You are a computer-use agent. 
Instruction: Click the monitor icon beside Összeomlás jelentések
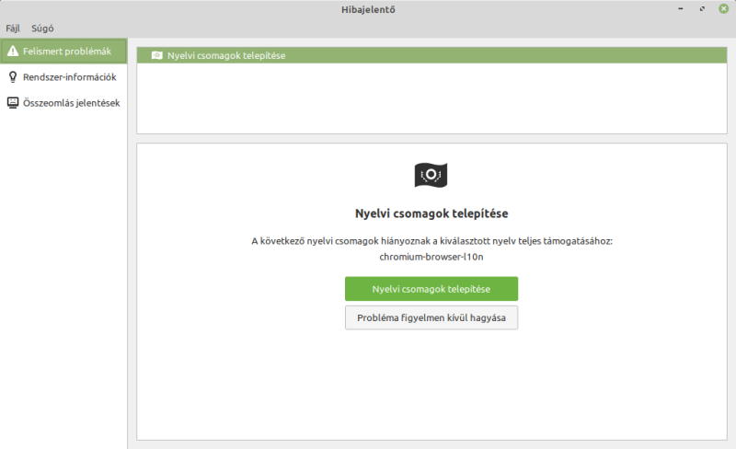[13, 103]
